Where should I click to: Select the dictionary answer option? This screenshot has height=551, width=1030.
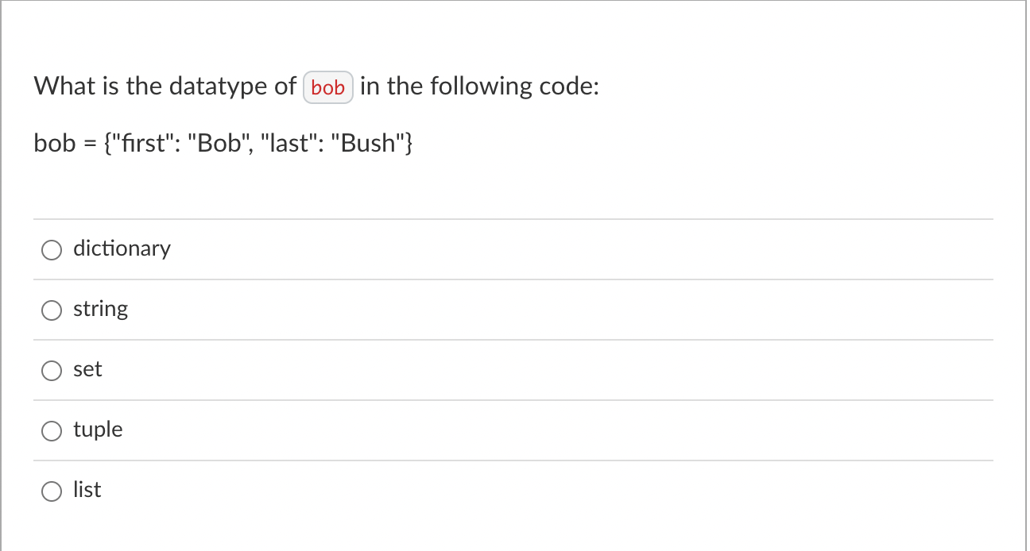click(52, 249)
